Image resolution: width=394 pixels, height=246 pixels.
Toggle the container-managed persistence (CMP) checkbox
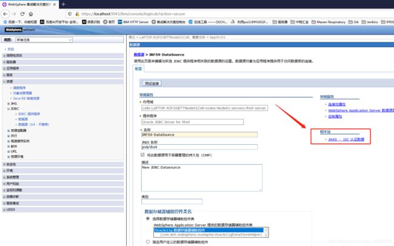(x=142, y=155)
